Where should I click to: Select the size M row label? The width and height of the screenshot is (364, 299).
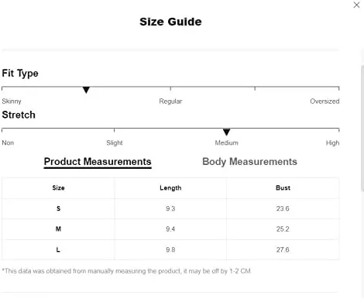(58, 229)
